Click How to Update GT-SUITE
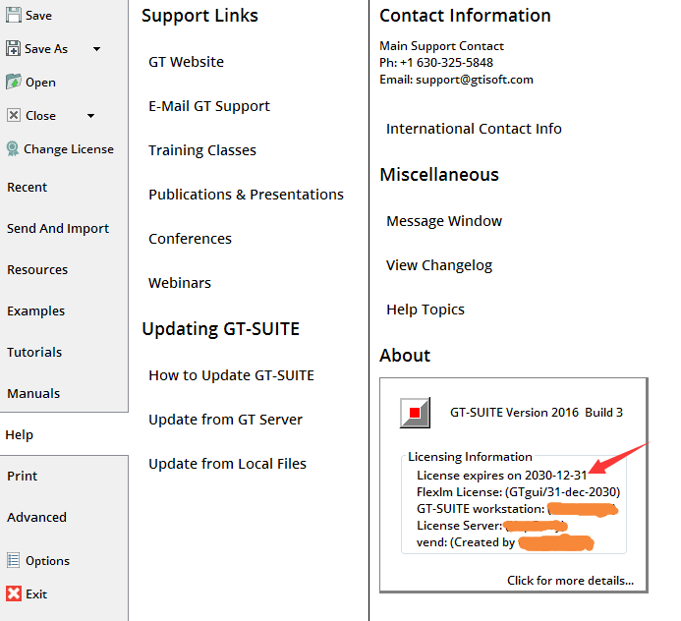 231,375
